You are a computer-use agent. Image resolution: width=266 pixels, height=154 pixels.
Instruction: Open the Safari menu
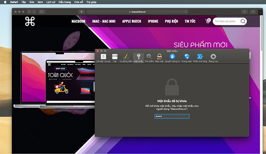(14, 2)
